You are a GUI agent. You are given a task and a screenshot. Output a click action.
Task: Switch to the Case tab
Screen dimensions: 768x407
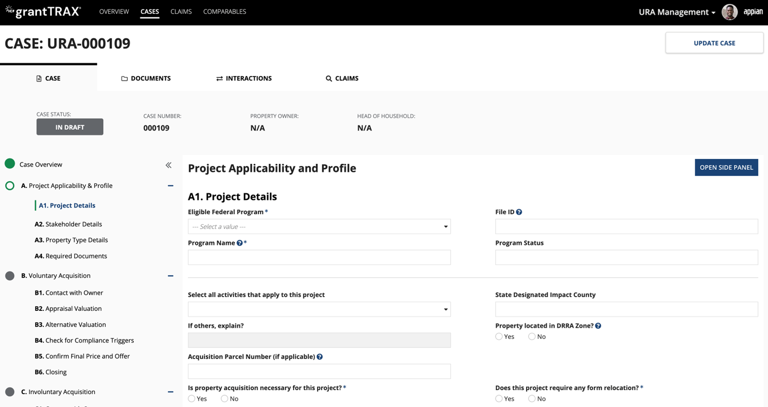click(48, 78)
